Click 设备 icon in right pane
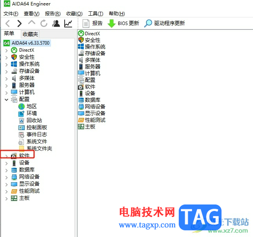This screenshot has height=237, width=253. coord(81,93)
